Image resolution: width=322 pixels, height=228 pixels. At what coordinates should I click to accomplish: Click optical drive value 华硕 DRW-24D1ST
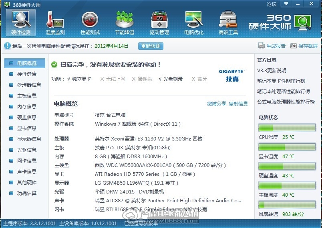click(129, 192)
